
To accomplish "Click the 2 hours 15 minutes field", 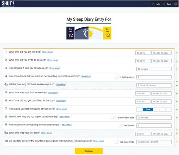I will click(154, 85).
